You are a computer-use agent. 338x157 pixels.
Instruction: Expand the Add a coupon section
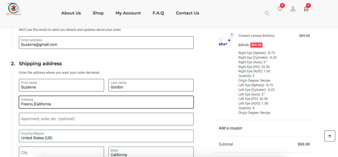click(230, 128)
